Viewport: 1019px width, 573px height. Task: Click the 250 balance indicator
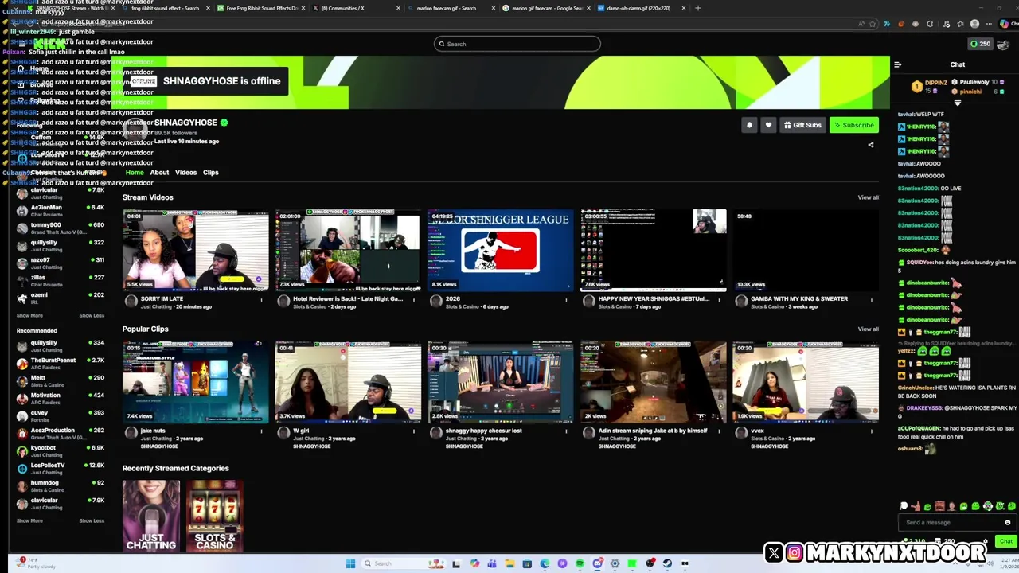click(x=980, y=44)
